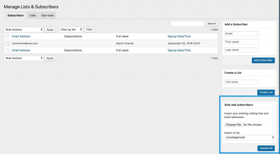Image resolution: width=280 pixels, height=154 pixels.
Task: Open the top Bulk Actions dropdown
Action: pyautogui.click(x=24, y=30)
